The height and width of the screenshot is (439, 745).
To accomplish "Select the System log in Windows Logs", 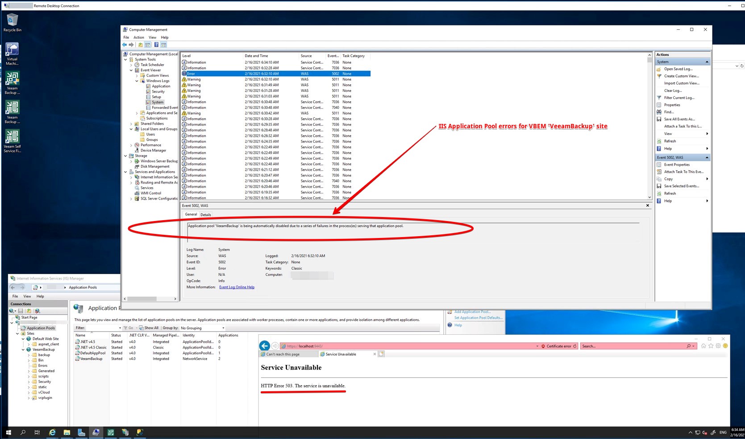I will [x=158, y=102].
